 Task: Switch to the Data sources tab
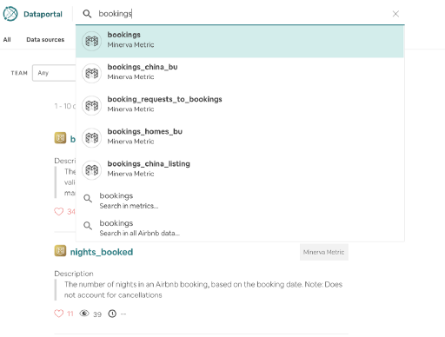point(45,40)
